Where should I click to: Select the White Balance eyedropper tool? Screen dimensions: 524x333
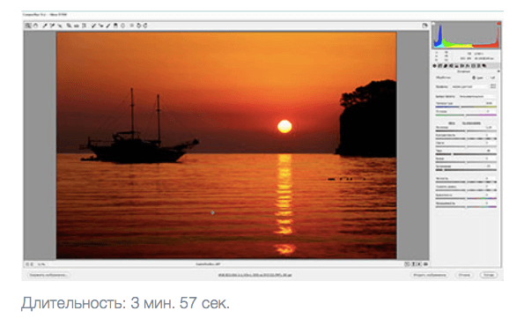click(44, 26)
